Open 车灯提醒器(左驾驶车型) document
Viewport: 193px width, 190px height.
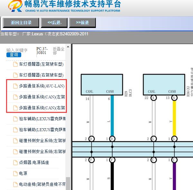coord(41,64)
